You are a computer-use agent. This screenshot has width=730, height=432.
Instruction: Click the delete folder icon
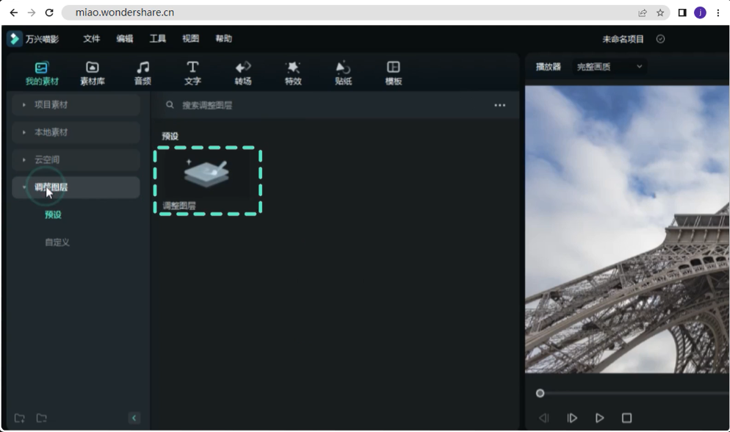point(41,418)
